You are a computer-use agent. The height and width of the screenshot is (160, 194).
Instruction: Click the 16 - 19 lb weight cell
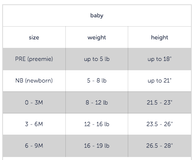click(x=97, y=146)
